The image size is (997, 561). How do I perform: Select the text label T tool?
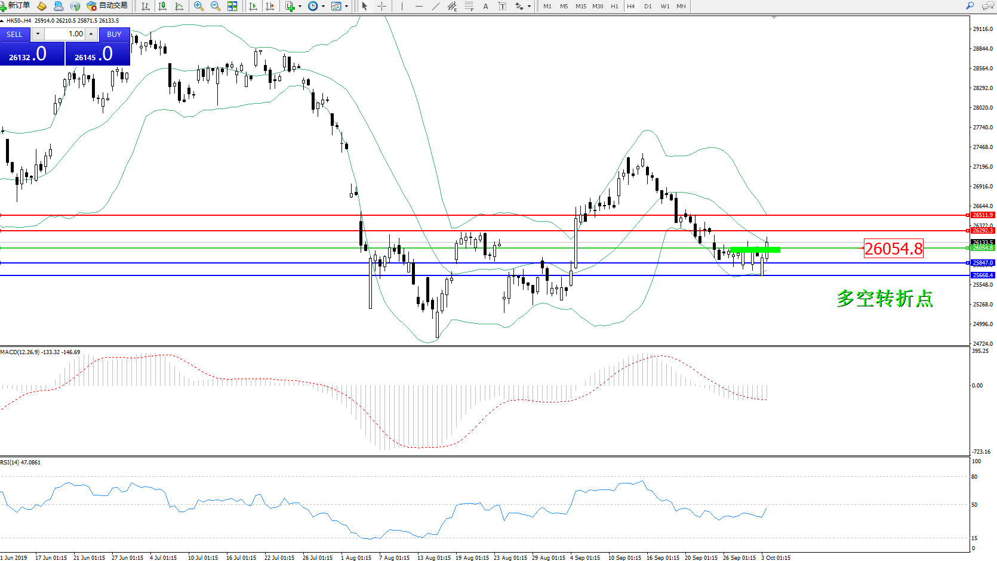[x=502, y=6]
